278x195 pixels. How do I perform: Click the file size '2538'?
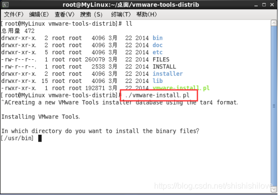coord(98,67)
